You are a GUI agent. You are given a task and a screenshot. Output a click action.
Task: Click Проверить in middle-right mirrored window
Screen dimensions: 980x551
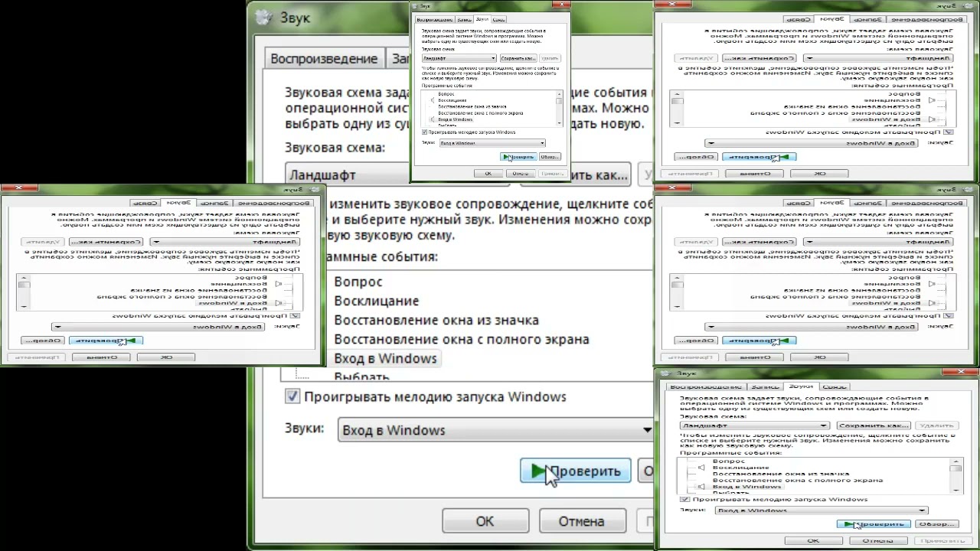759,341
